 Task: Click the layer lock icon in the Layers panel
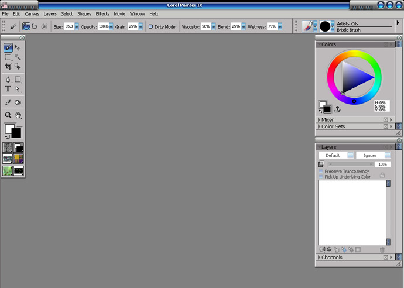(382, 176)
